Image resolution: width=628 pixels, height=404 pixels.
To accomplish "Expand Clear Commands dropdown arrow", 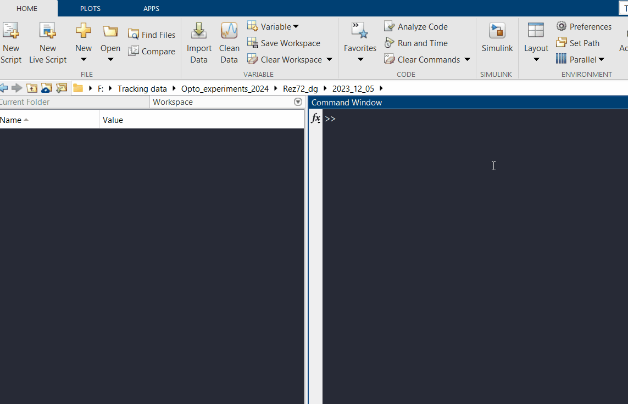I will pos(467,60).
